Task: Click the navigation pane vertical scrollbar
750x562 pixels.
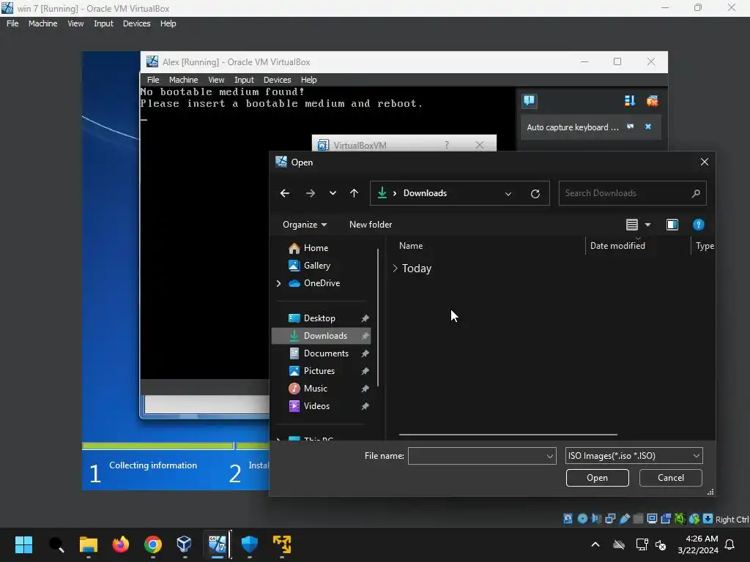Action: click(x=378, y=318)
